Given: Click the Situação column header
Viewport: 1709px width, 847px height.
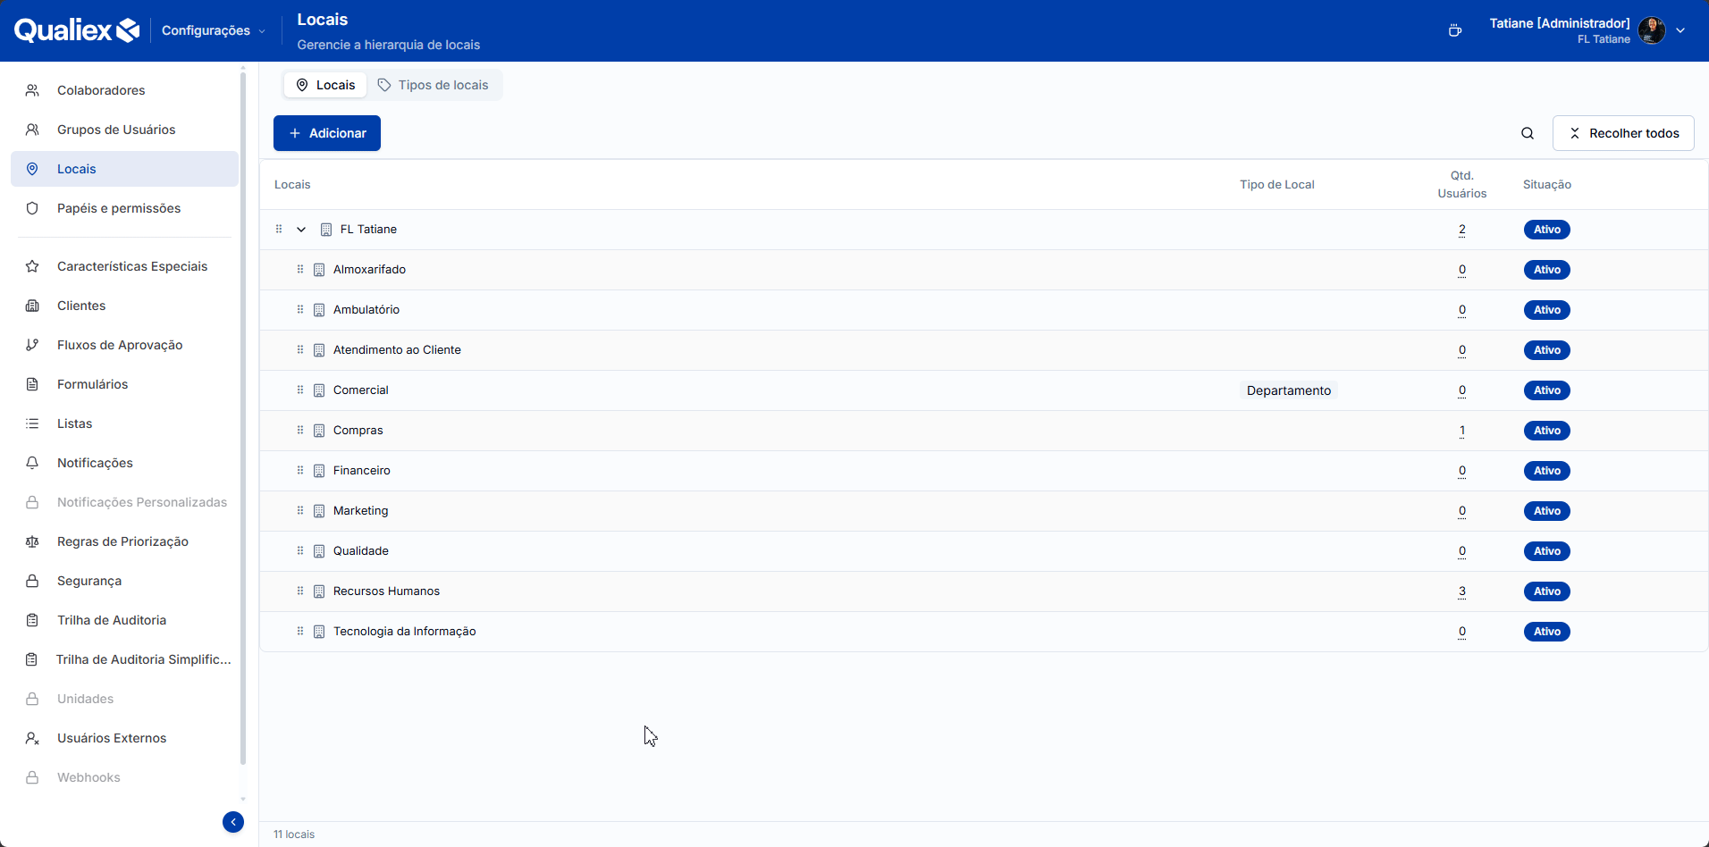Looking at the screenshot, I should pos(1547,185).
